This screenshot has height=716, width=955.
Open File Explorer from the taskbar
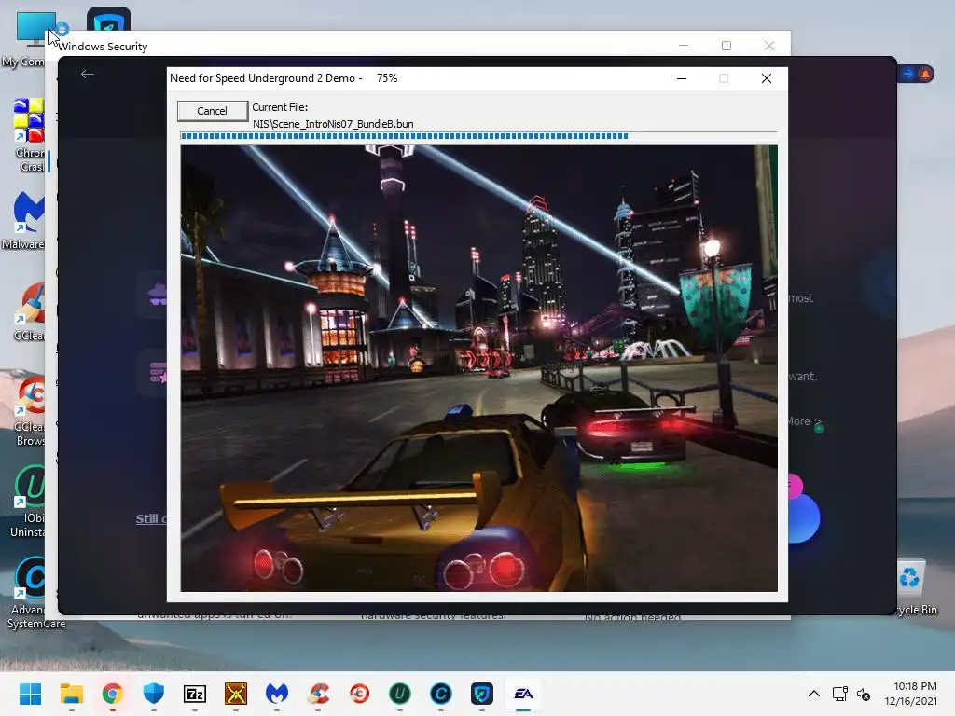(71, 694)
